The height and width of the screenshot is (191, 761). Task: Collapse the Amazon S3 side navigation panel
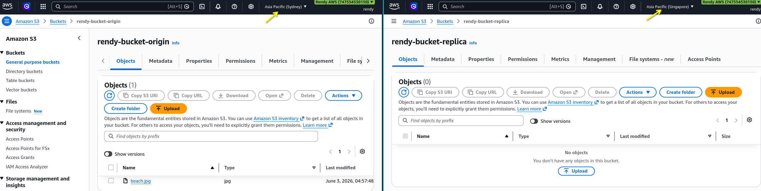tap(79, 38)
